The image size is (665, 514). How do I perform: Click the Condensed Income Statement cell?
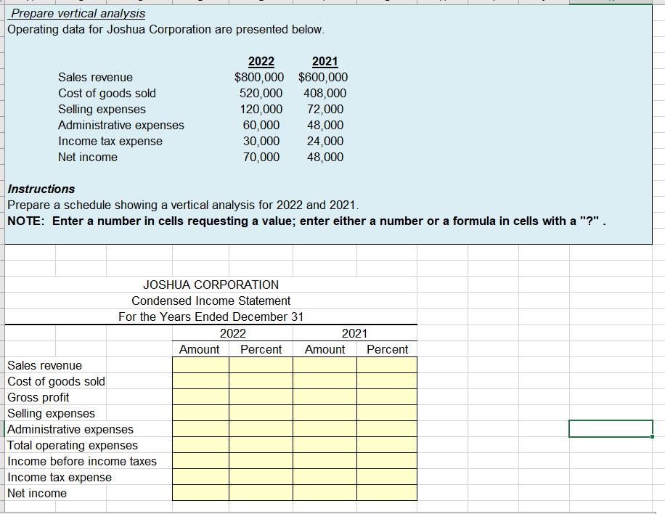point(211,301)
